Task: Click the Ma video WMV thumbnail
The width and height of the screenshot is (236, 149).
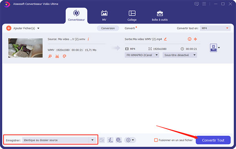Action: pyautogui.click(x=26, y=48)
